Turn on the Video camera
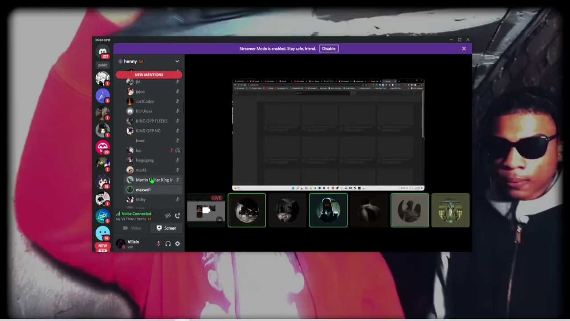The width and height of the screenshot is (570, 321). point(132,228)
